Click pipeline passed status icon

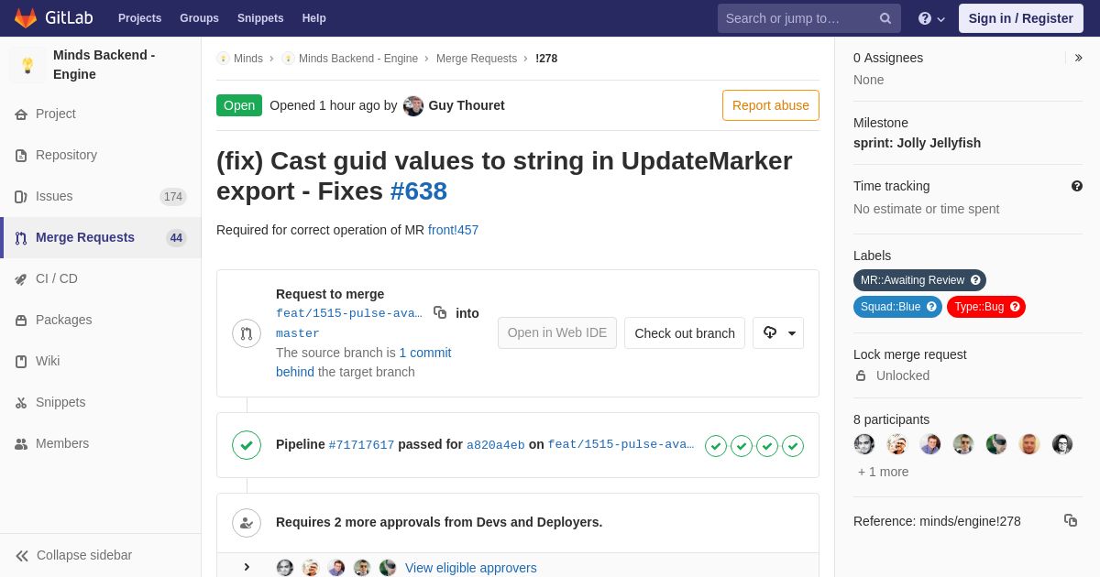(247, 445)
